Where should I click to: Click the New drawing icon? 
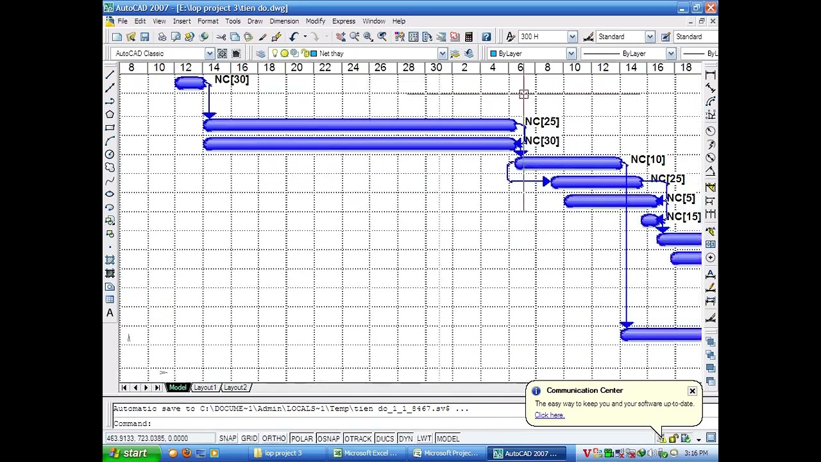click(x=117, y=37)
